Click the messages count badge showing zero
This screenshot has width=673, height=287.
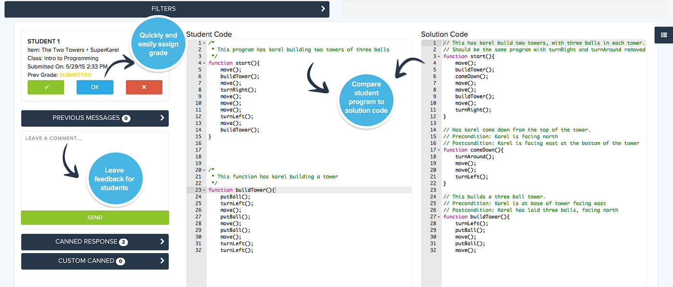pos(125,118)
